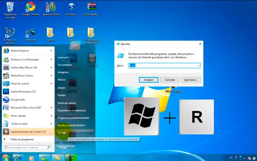Click the Tareas iniciales icon
This screenshot has width=257, height=161.
pos(6,124)
